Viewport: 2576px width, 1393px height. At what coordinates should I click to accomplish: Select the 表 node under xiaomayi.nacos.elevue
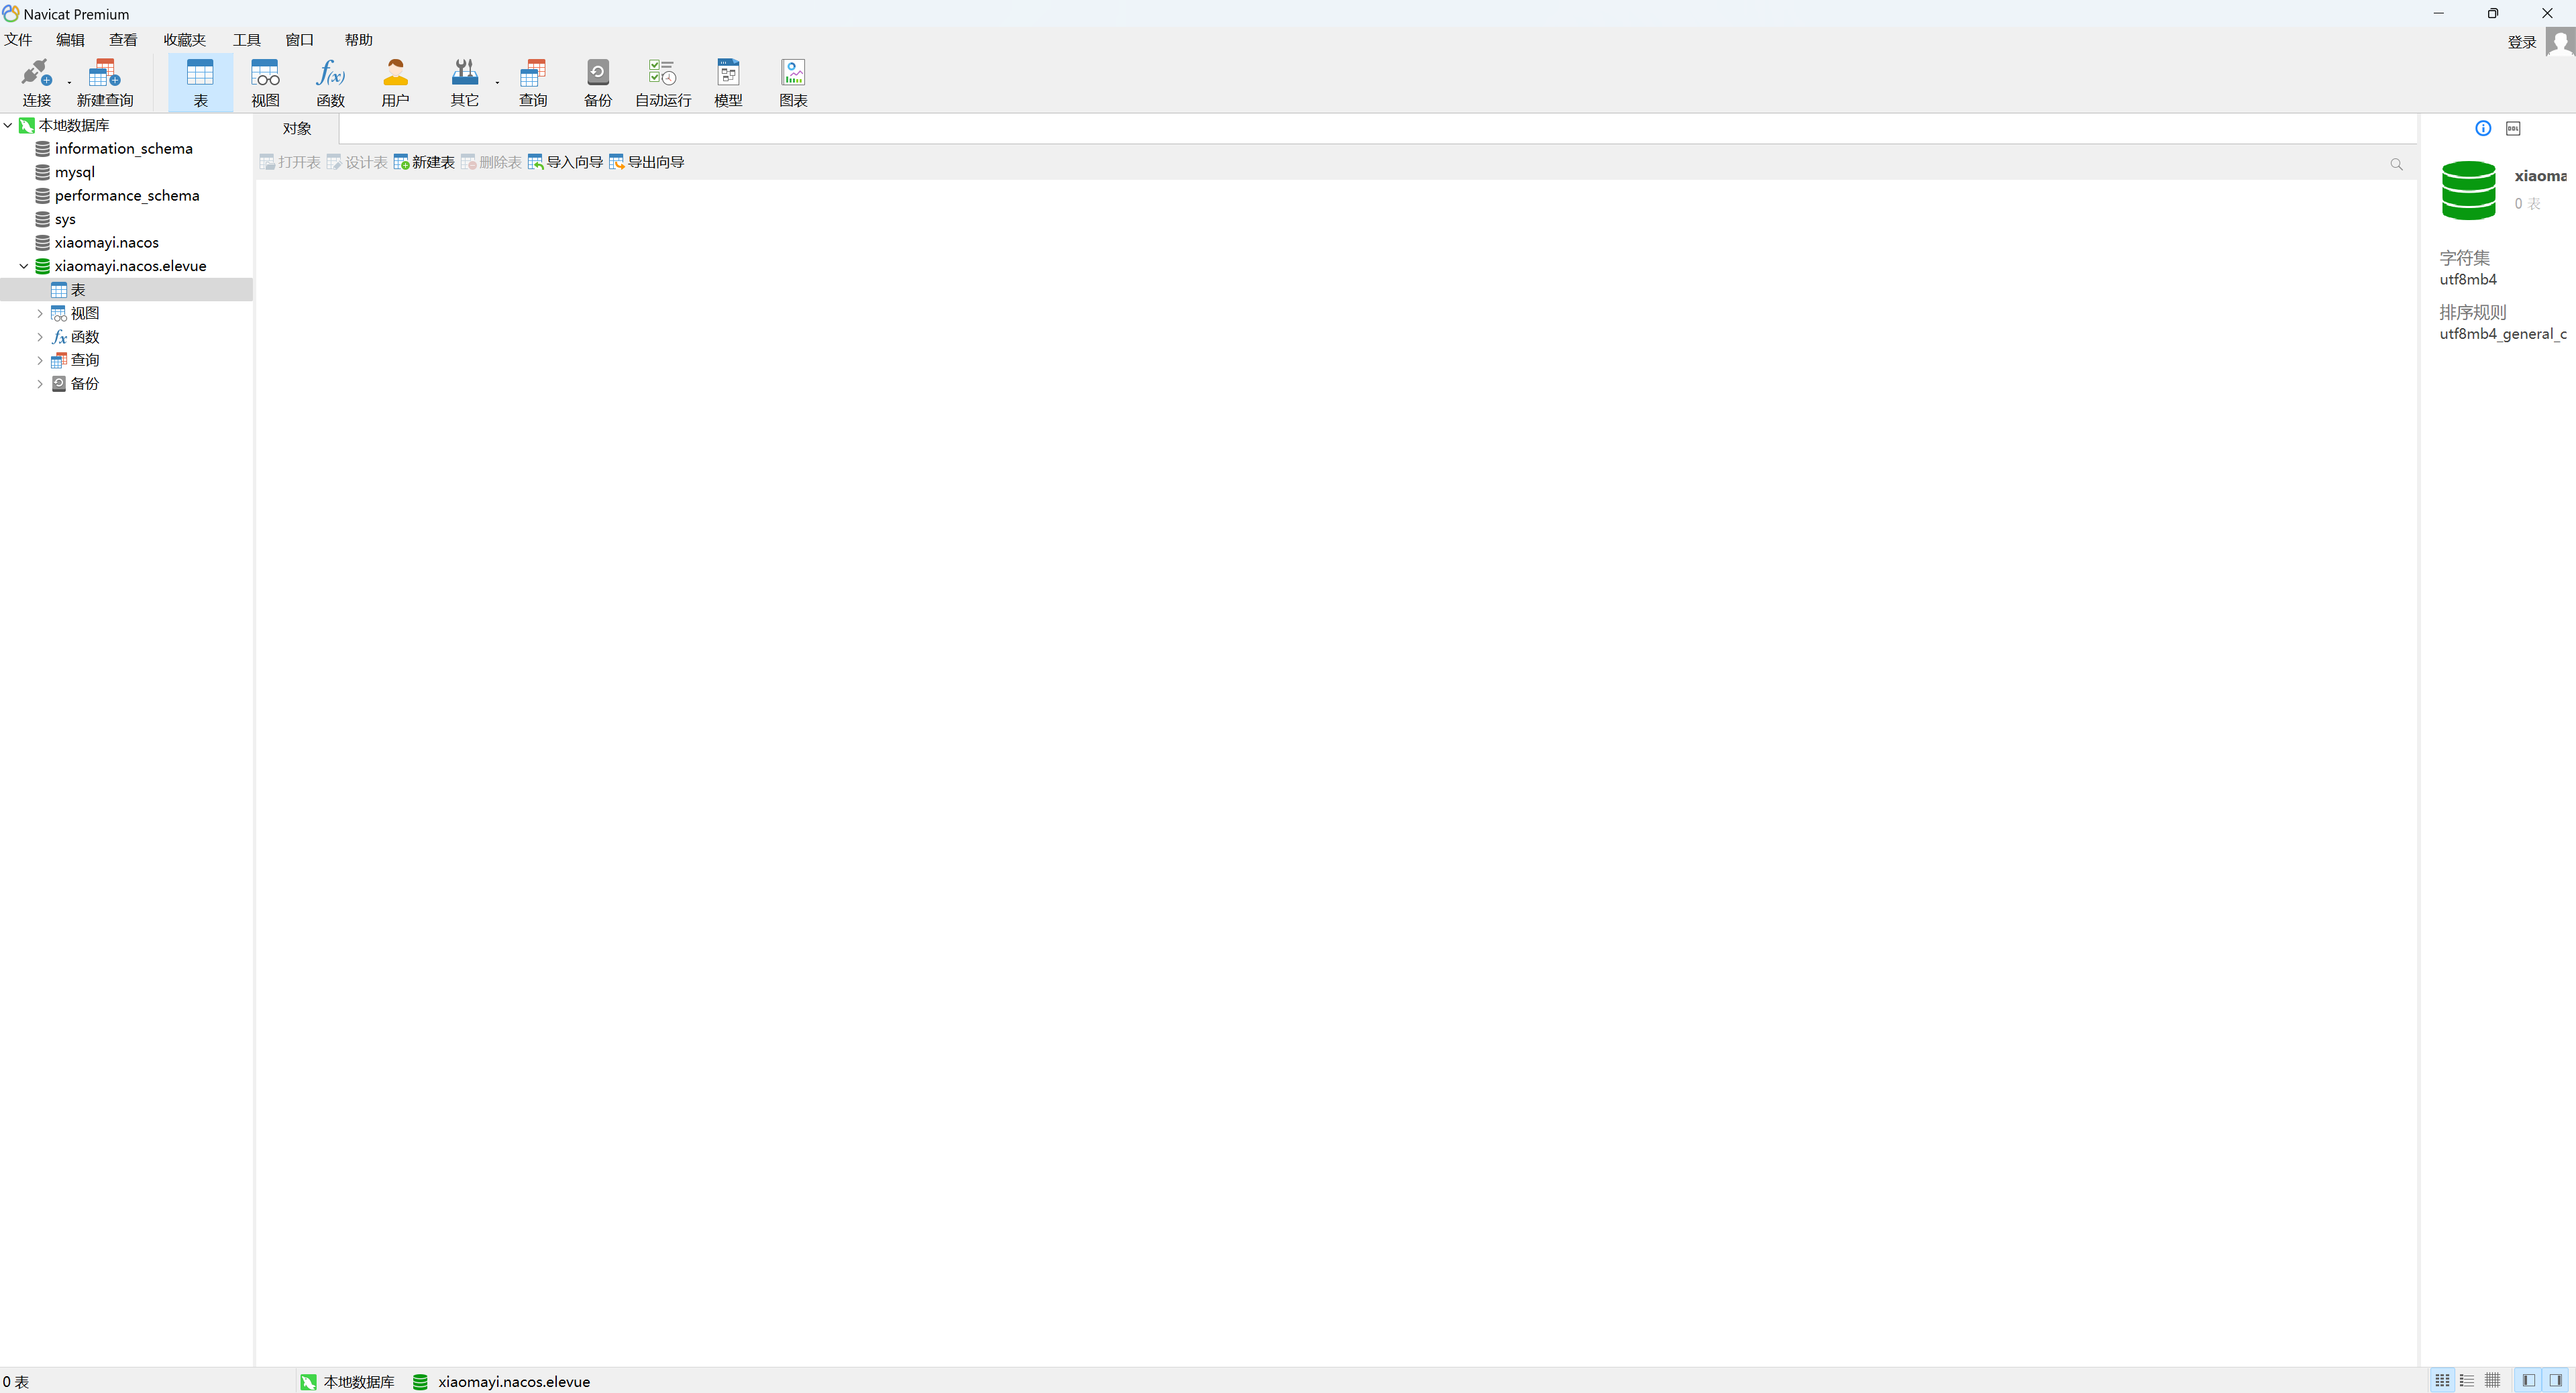pos(126,290)
